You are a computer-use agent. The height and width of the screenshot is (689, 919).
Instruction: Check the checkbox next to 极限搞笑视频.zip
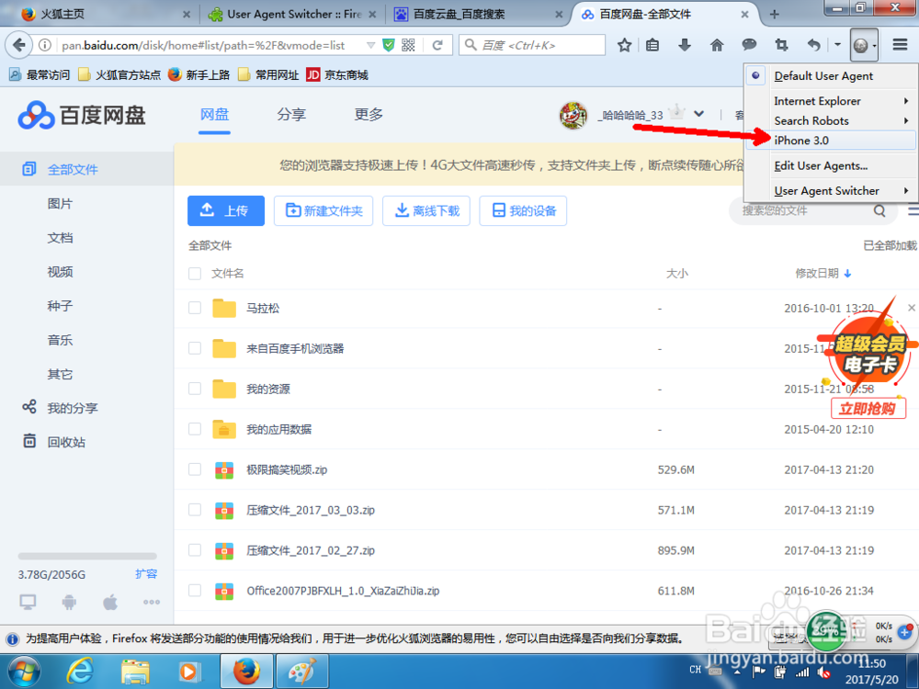pos(194,470)
